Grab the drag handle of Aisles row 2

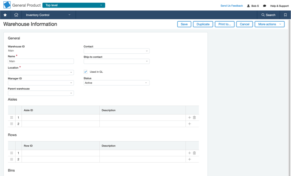12,124
